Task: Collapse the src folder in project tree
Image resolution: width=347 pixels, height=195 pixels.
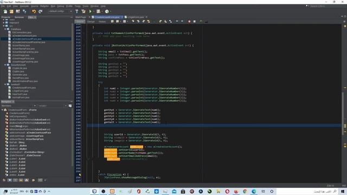Action: [4, 26]
